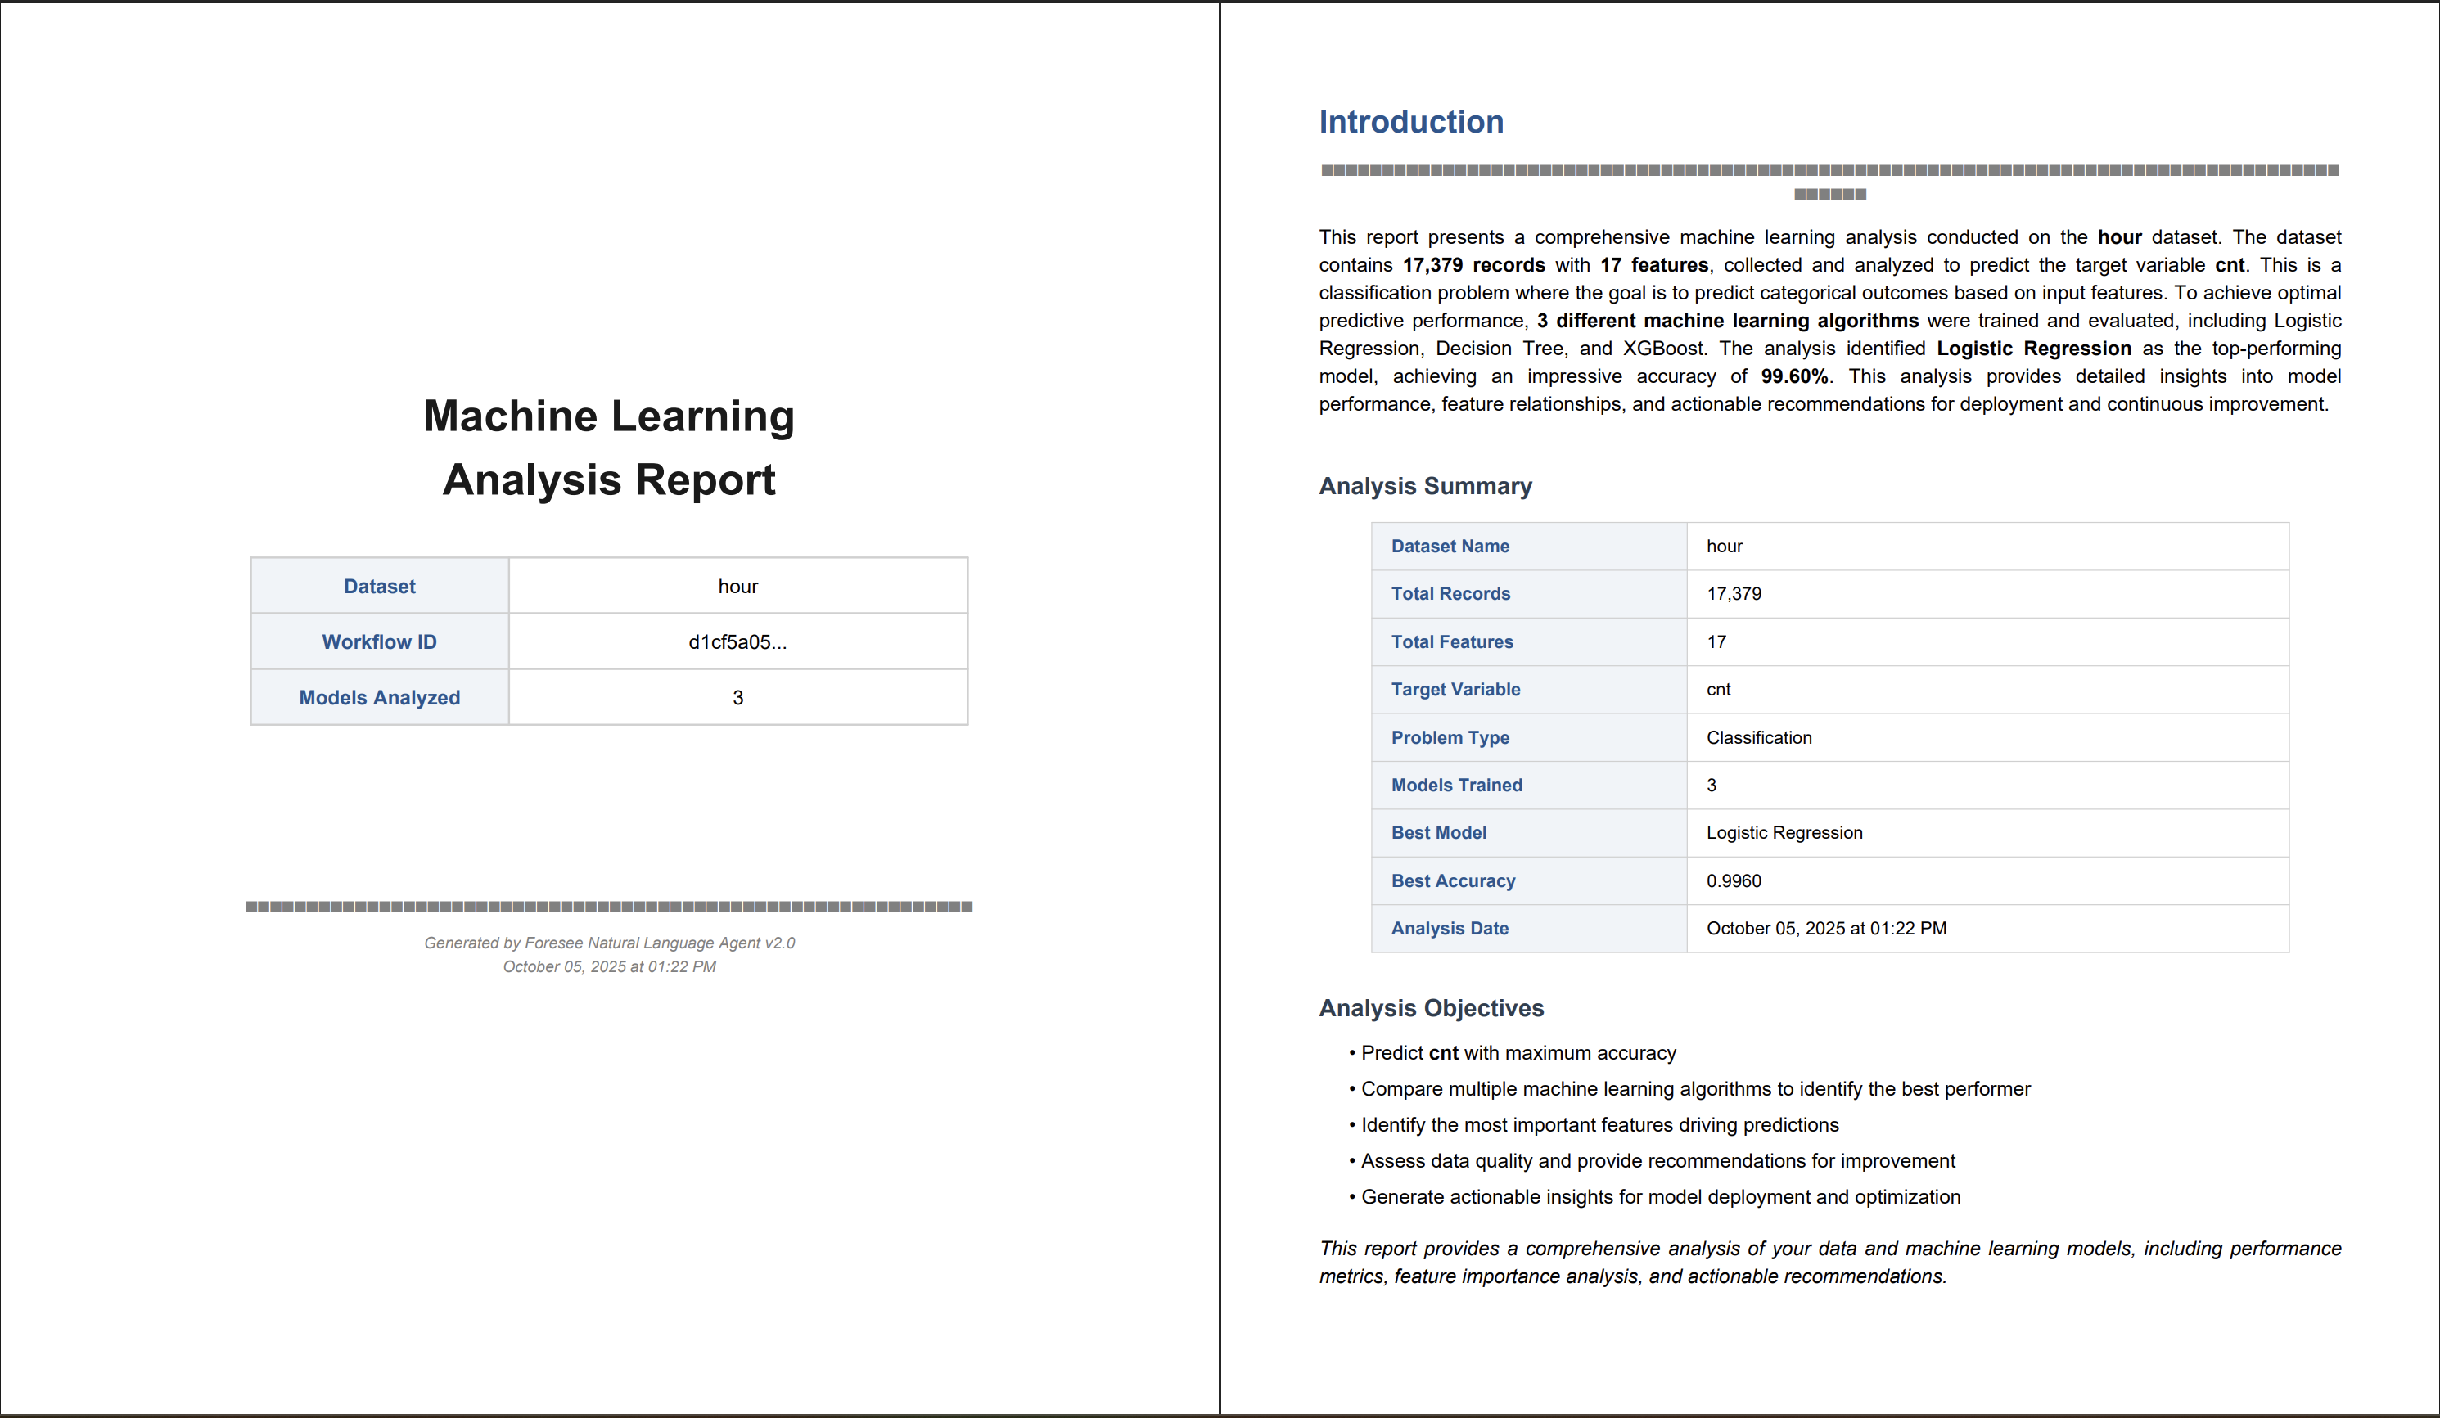Click the Workflow ID value d1cf5a05...
This screenshot has width=2440, height=1418.
click(737, 641)
